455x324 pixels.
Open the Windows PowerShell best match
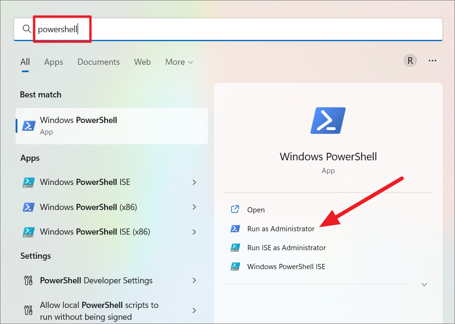pyautogui.click(x=112, y=126)
